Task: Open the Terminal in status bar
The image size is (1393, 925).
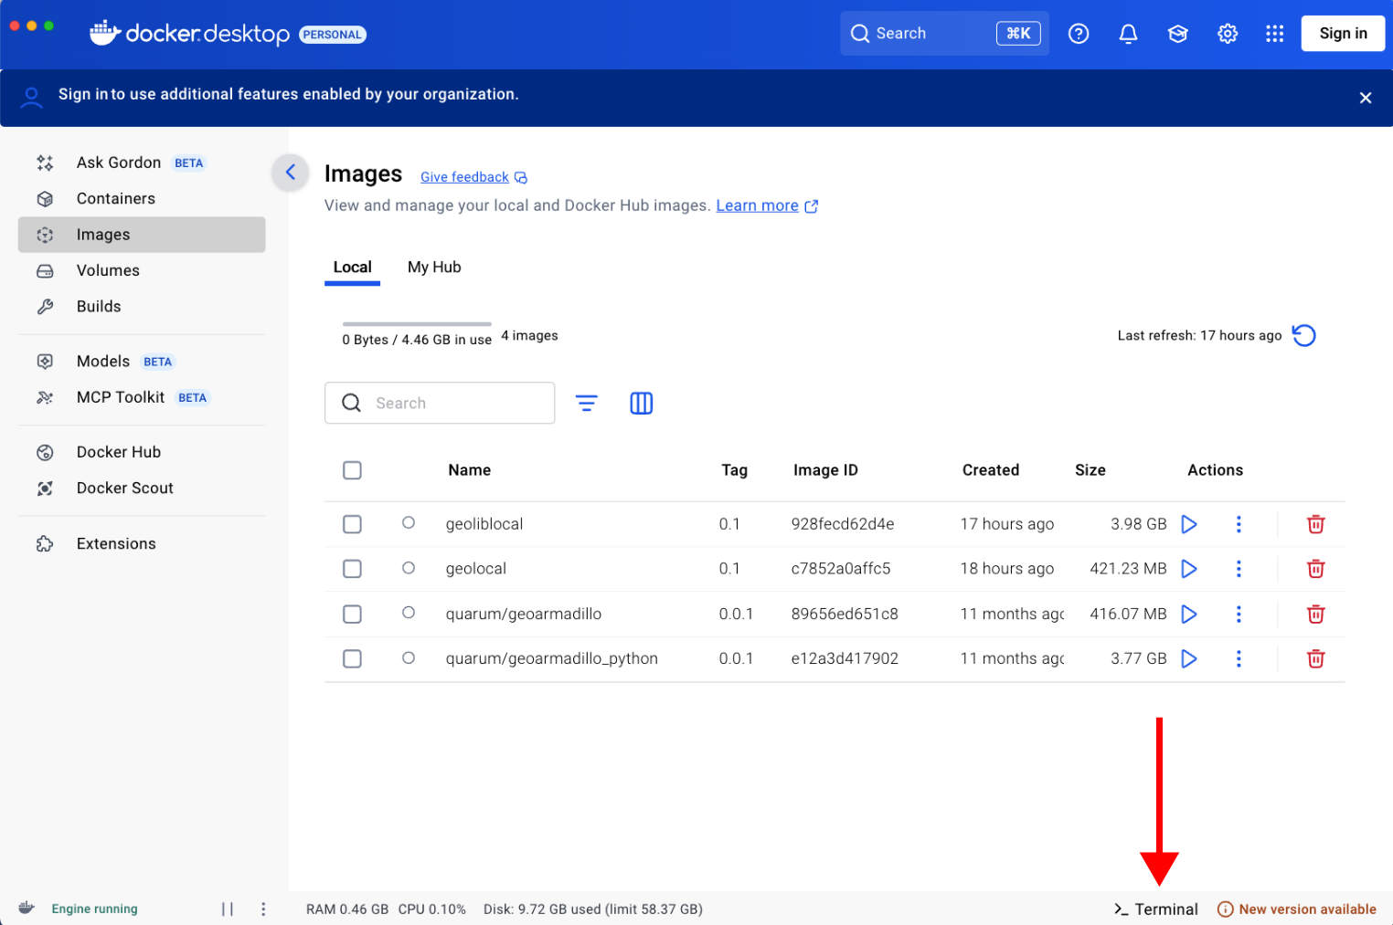Action: tap(1155, 909)
